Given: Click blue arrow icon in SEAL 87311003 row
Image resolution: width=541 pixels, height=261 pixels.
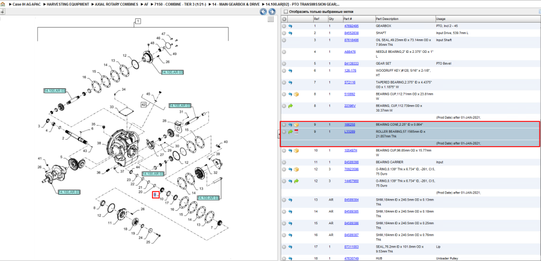Looking at the screenshot, I should tap(290, 247).
